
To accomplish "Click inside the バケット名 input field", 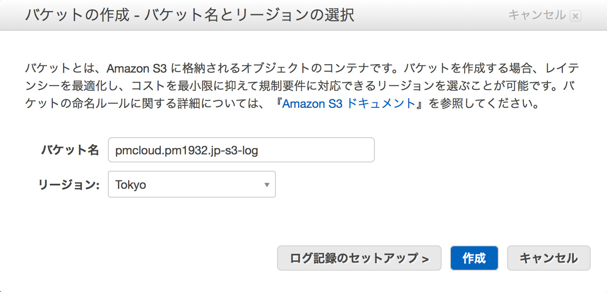I will tap(241, 150).
